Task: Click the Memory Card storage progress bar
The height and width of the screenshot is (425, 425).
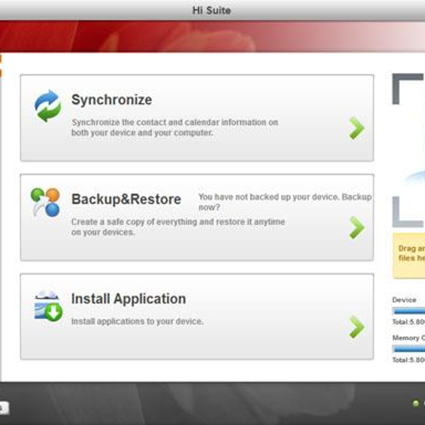Action: tap(409, 349)
